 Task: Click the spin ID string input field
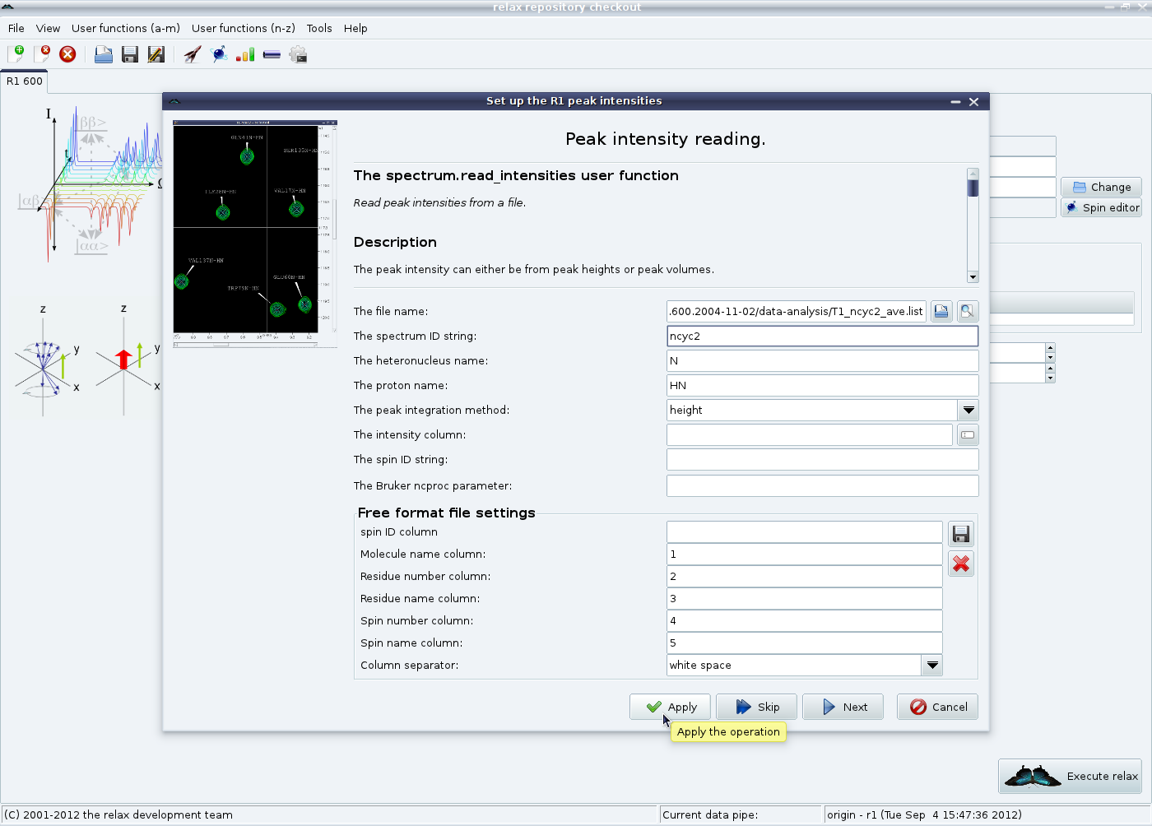(822, 459)
